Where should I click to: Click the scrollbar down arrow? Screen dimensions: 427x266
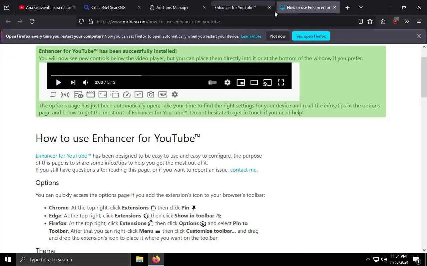[x=424, y=250]
